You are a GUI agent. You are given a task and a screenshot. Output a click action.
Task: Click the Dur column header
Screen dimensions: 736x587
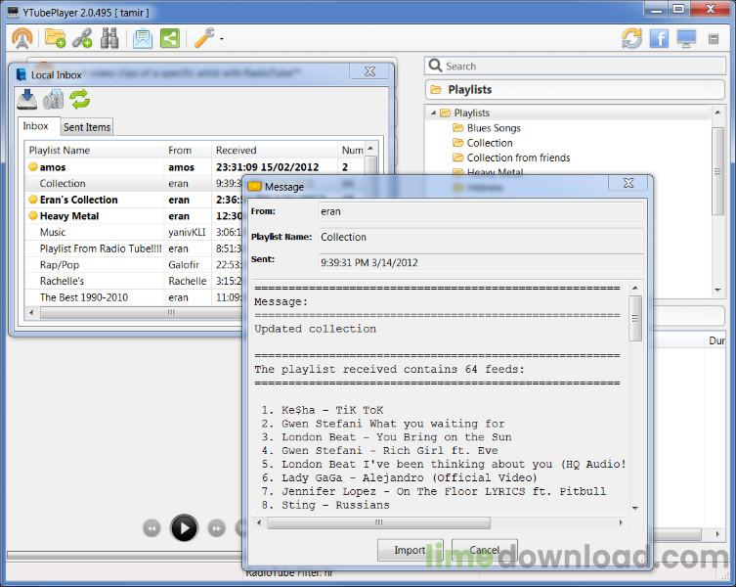(x=716, y=340)
